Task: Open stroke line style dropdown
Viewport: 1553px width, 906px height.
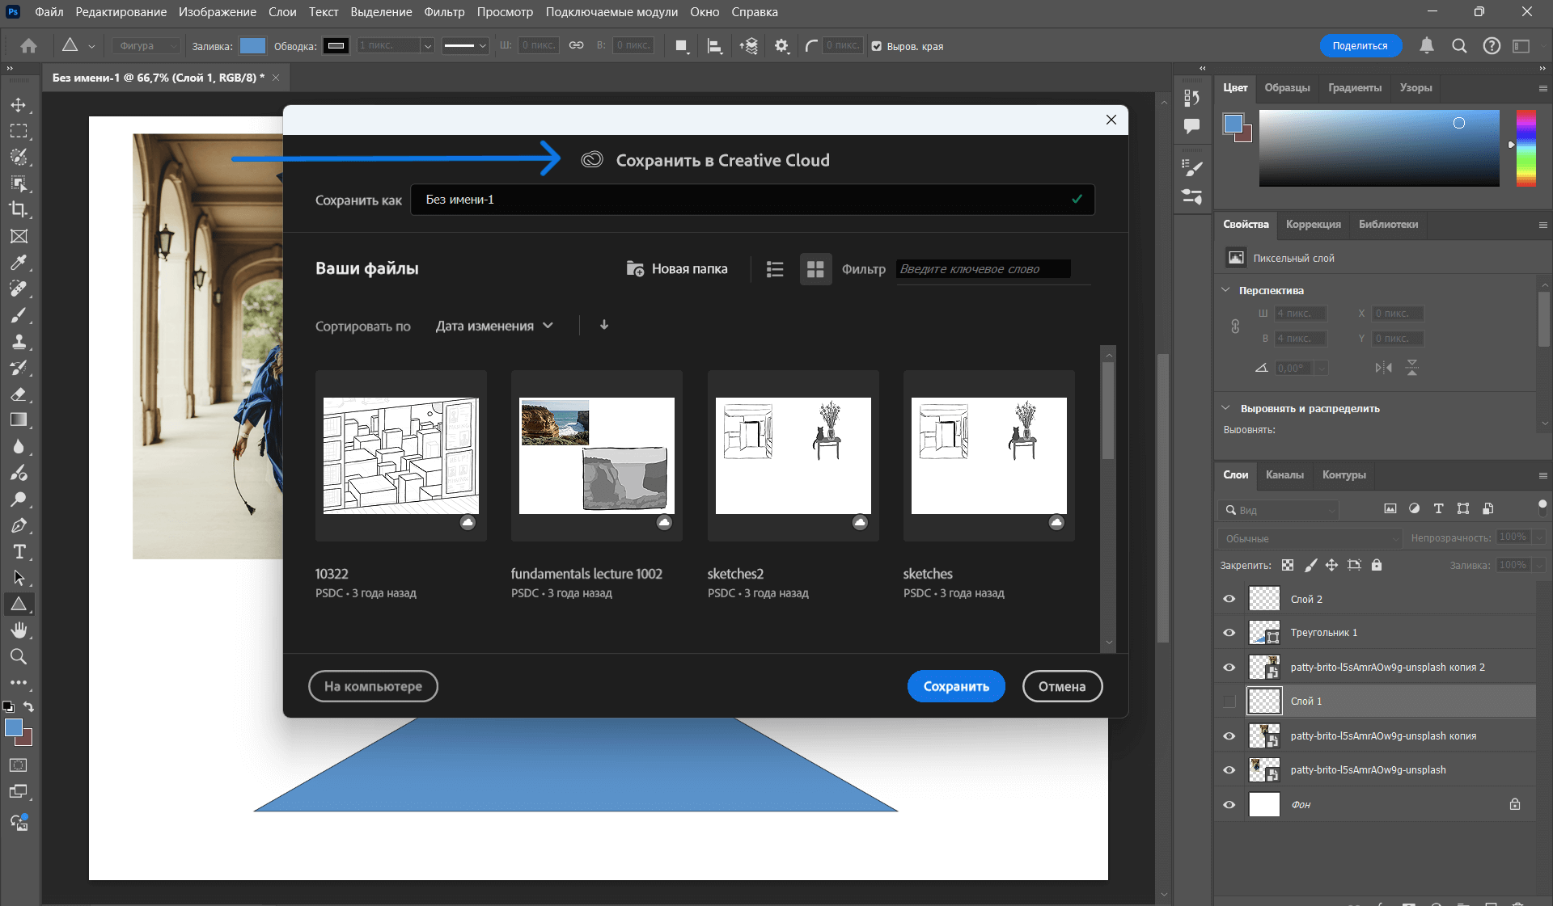Action: point(465,46)
